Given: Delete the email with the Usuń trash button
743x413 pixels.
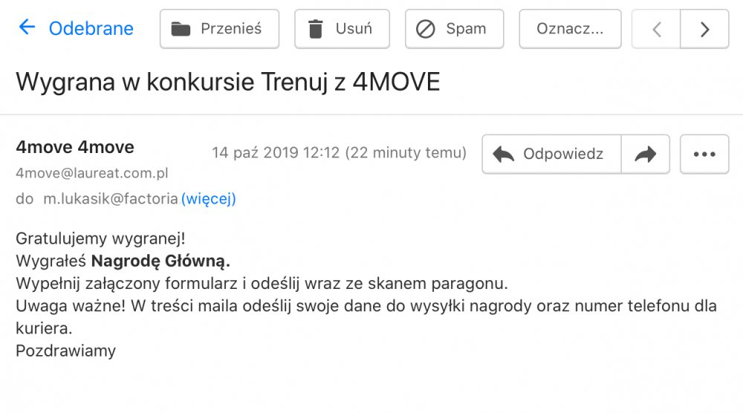Looking at the screenshot, I should (x=342, y=29).
